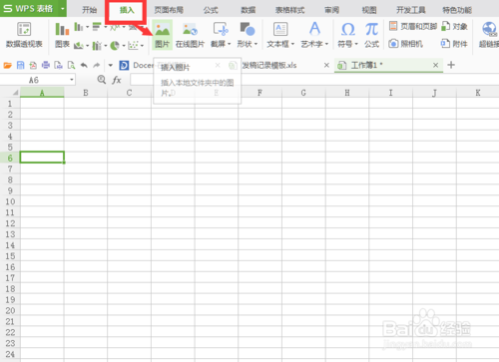Open the 截屏 dropdown arrow
499x362 pixels.
point(230,44)
